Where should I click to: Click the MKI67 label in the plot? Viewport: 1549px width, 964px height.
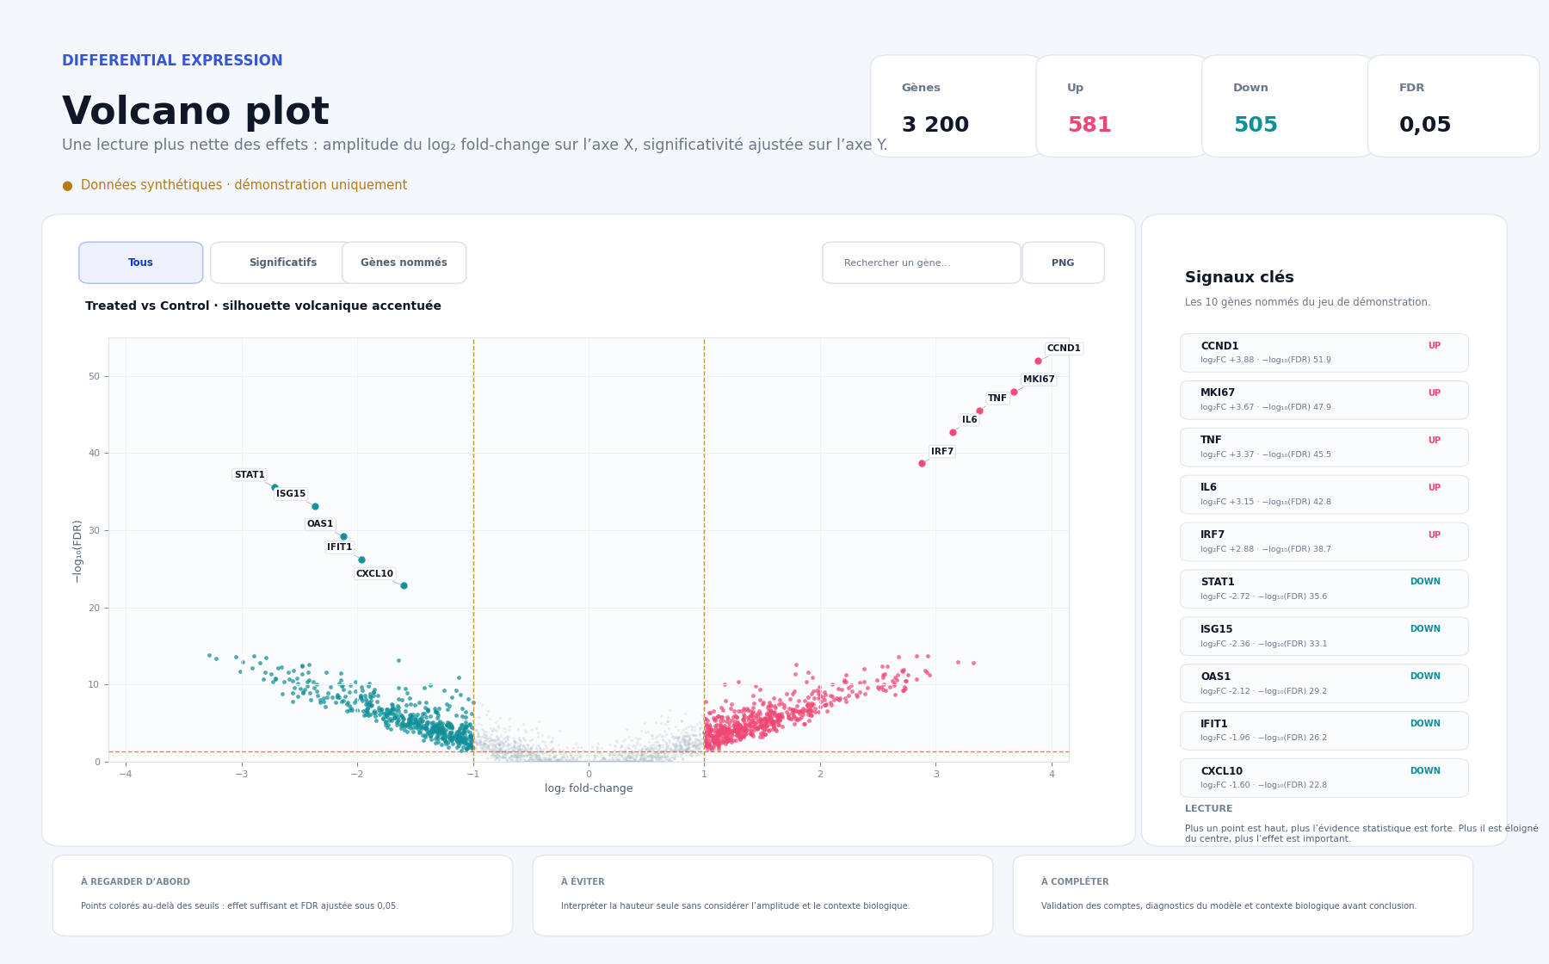coord(1039,380)
